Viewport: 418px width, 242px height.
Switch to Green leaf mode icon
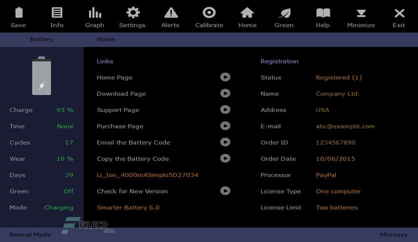(285, 13)
